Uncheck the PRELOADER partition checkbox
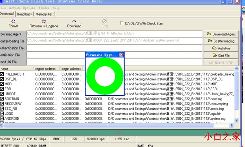Screen dimensions: 245x147 click(2, 74)
